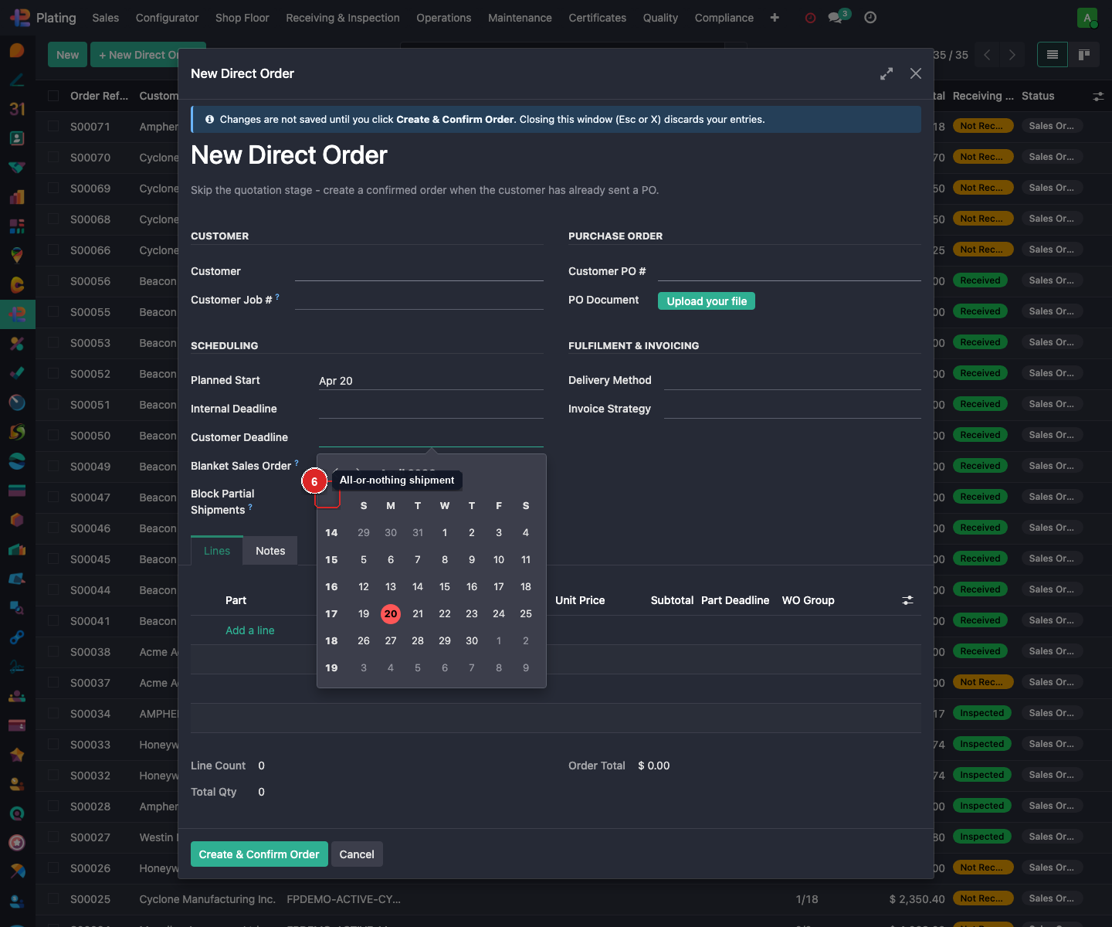The image size is (1112, 927).
Task: Click the red timer icon in the top bar
Action: (x=810, y=18)
